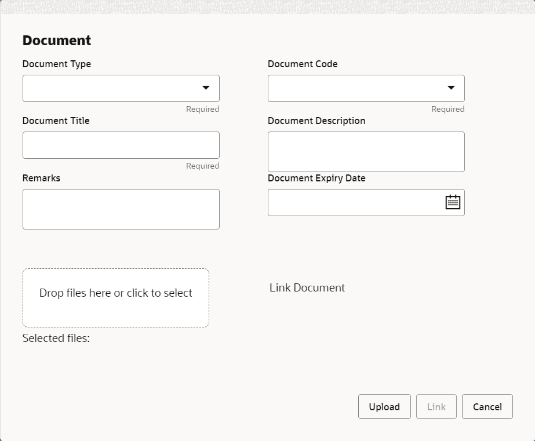The width and height of the screenshot is (535, 441).
Task: Click inside the Document Title field
Action: (x=121, y=145)
